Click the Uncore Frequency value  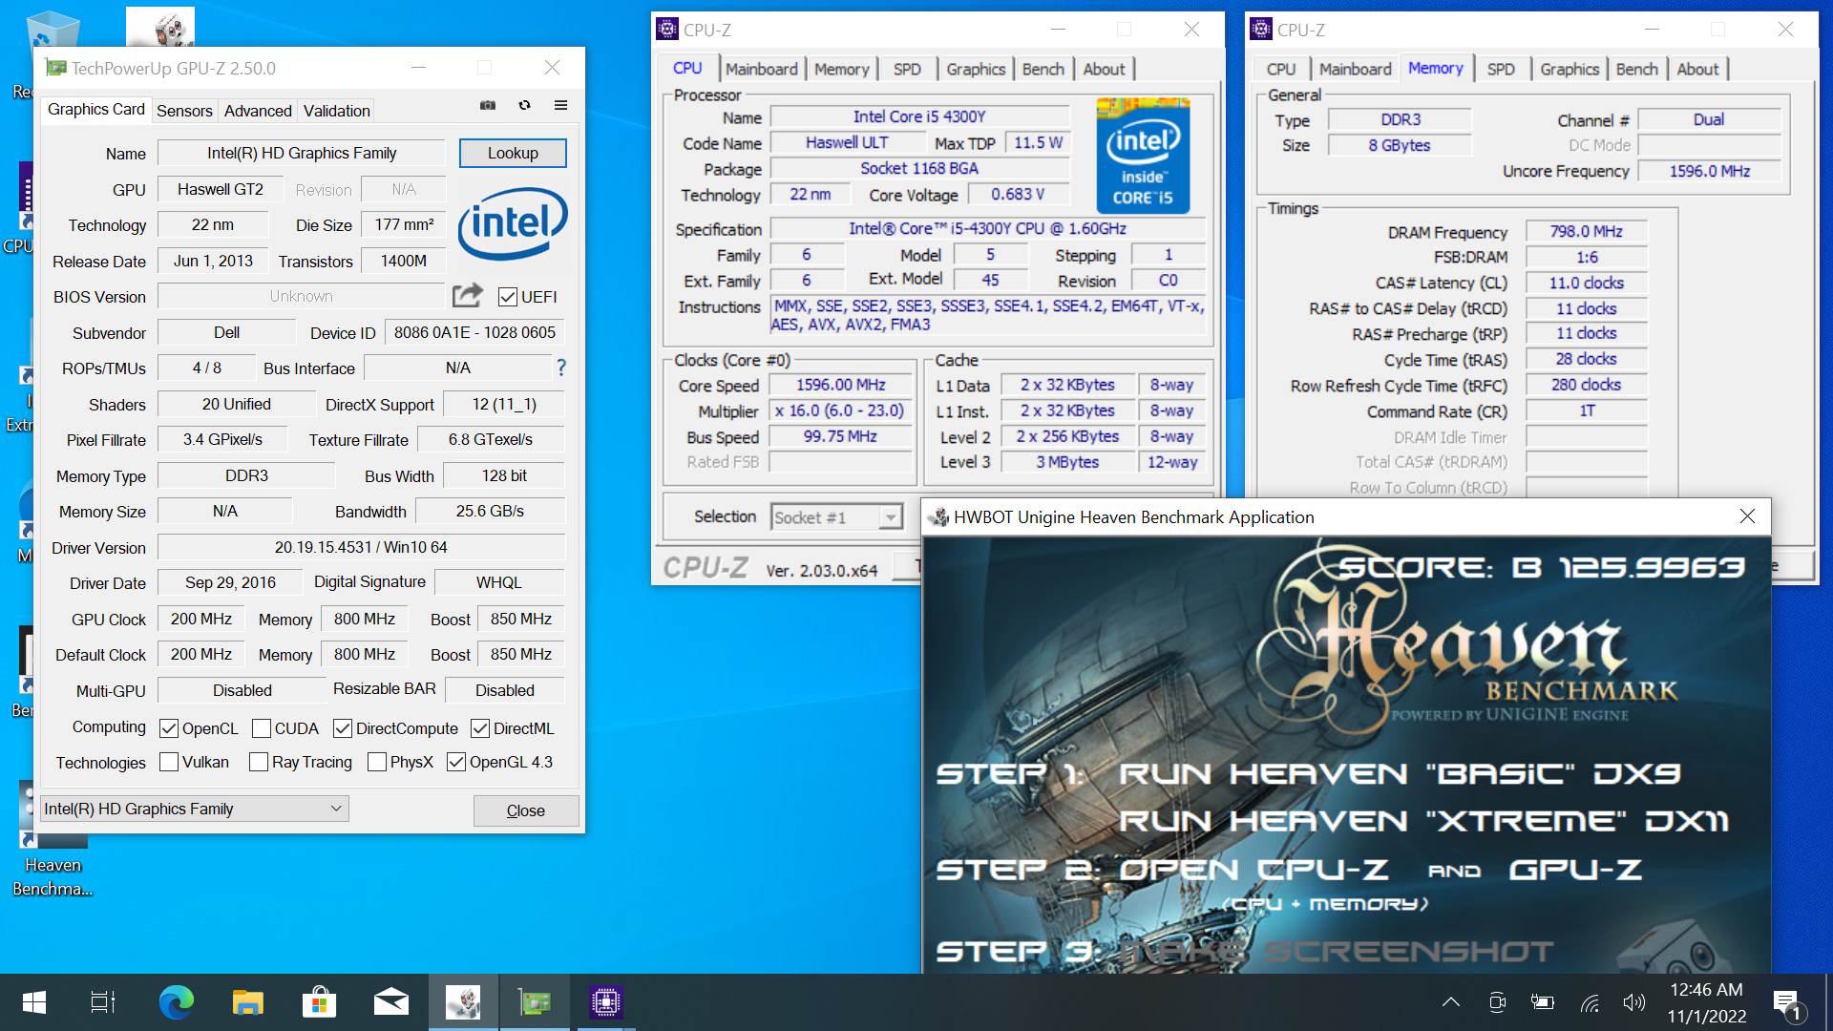[1709, 171]
